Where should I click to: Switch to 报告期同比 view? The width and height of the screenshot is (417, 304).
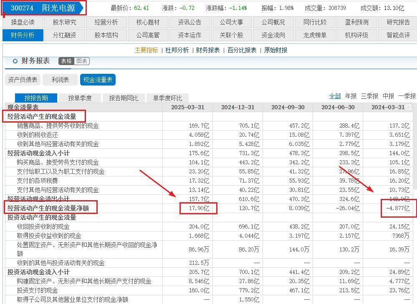(124, 98)
